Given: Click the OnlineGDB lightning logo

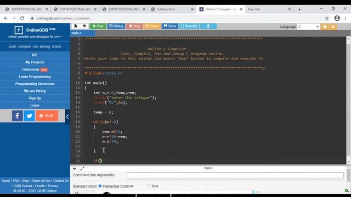Looking at the screenshot, I should 19,30.
